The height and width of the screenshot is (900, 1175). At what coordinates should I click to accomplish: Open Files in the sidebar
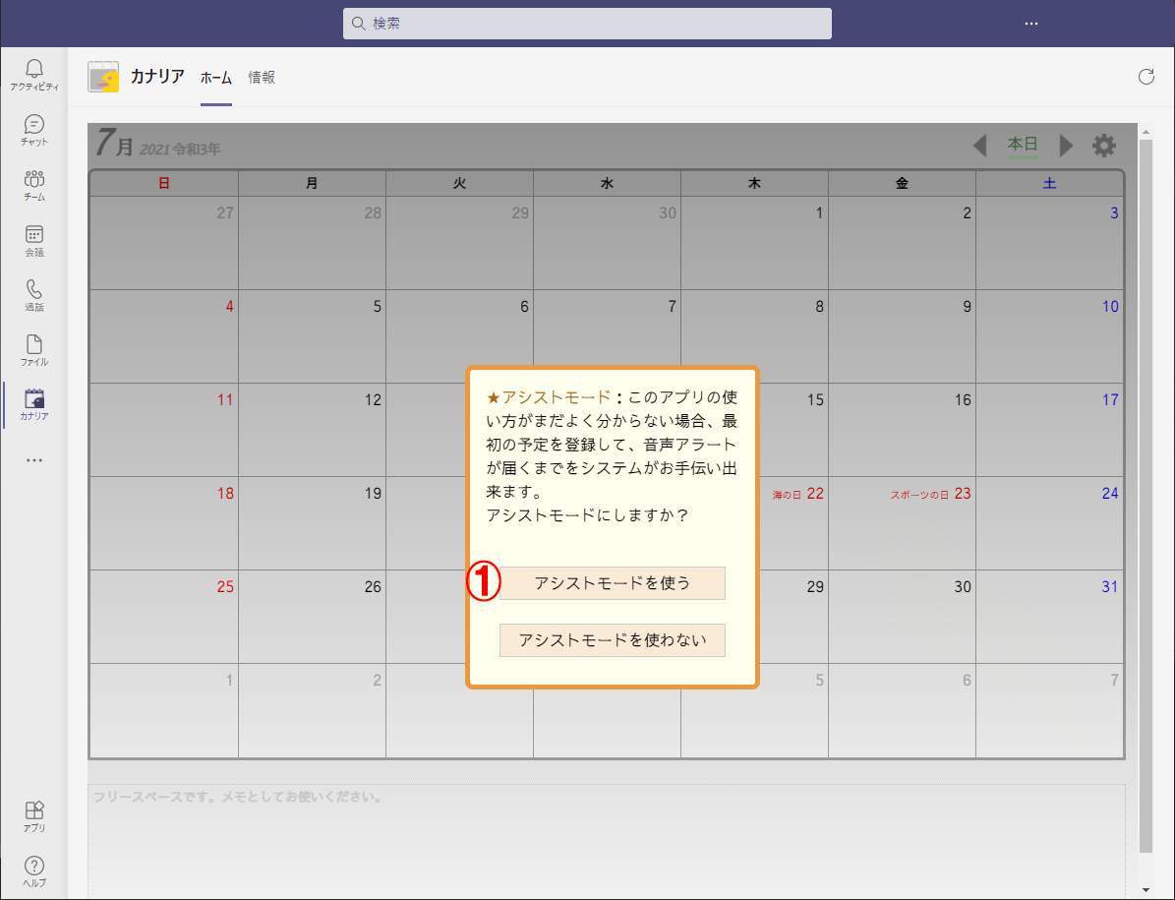point(33,350)
